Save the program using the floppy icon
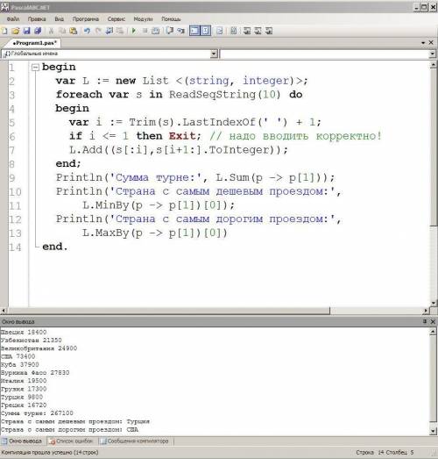This screenshot has width=438, height=459. [26, 31]
